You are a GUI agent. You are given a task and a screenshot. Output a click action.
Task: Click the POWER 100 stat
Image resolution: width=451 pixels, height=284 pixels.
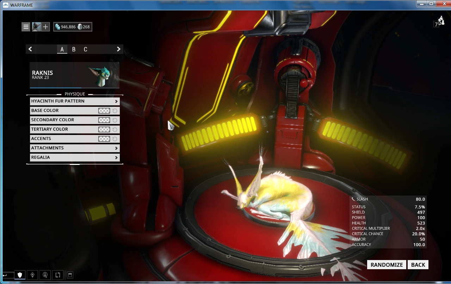tap(388, 218)
